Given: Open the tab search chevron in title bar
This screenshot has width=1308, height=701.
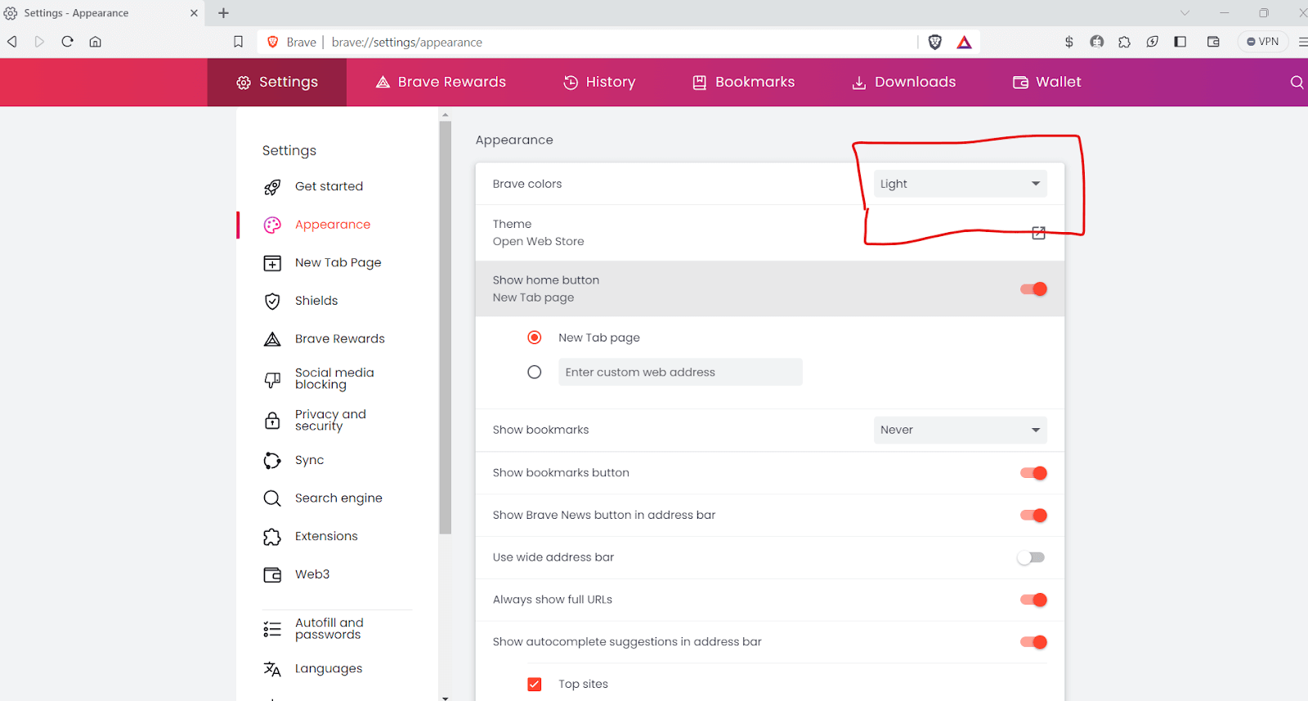Looking at the screenshot, I should [x=1185, y=13].
